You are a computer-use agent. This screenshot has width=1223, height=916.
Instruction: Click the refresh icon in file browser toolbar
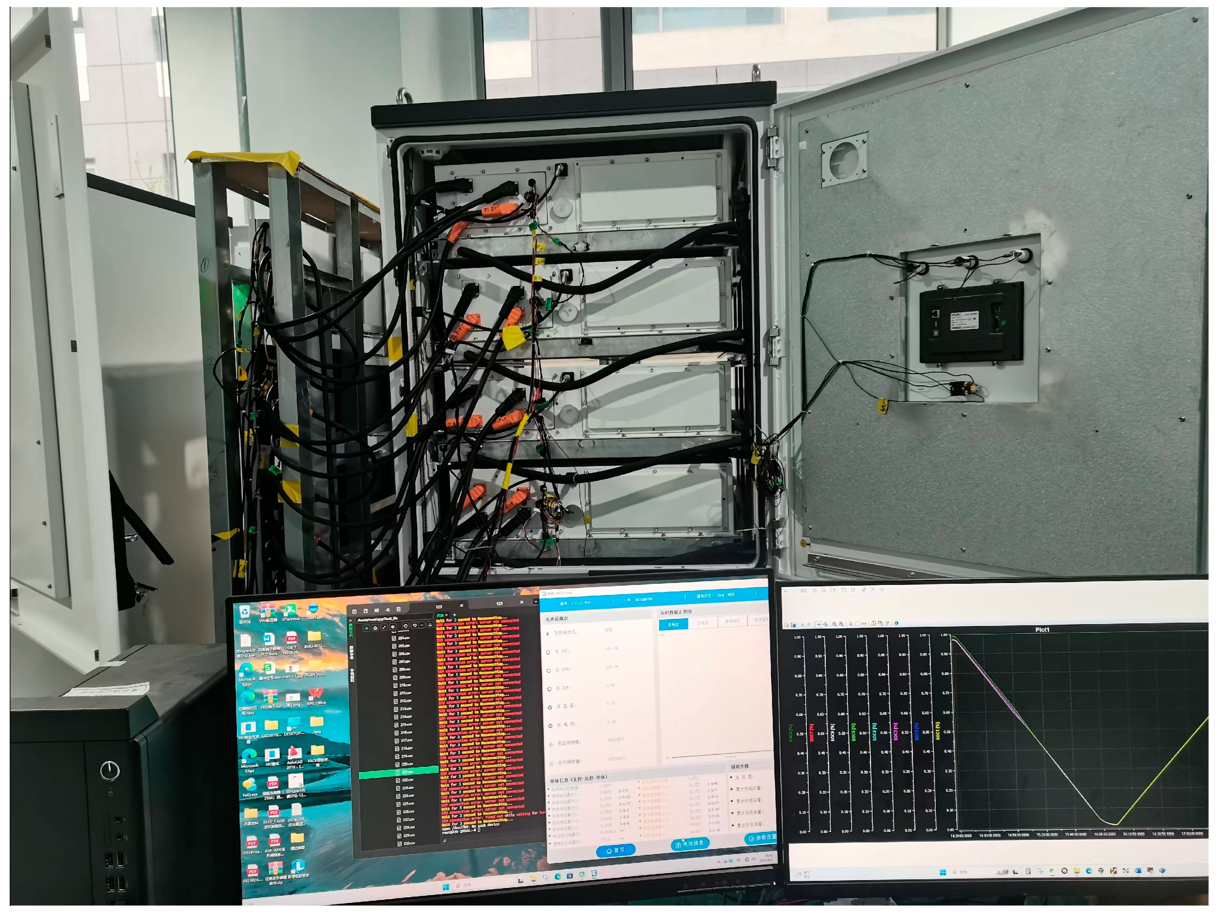(x=406, y=626)
